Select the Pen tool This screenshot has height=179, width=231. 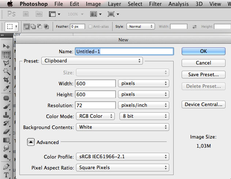point(6,166)
